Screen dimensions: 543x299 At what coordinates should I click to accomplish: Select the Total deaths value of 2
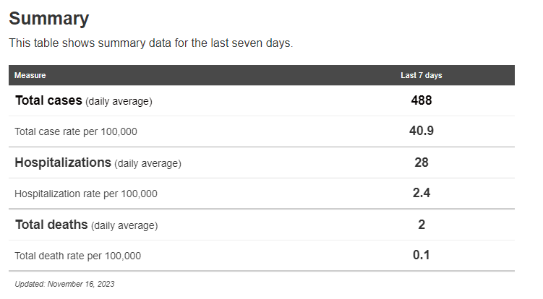click(421, 225)
